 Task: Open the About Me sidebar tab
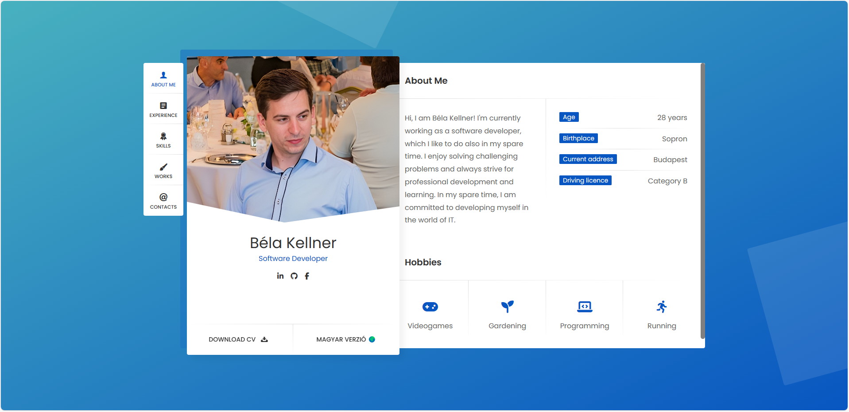pos(163,79)
